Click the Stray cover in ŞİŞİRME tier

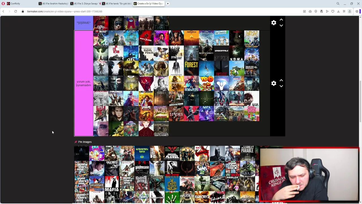pyautogui.click(x=101, y=23)
